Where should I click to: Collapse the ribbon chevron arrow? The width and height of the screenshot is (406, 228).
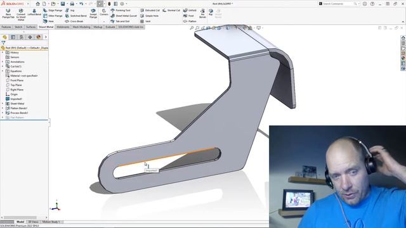click(403, 22)
